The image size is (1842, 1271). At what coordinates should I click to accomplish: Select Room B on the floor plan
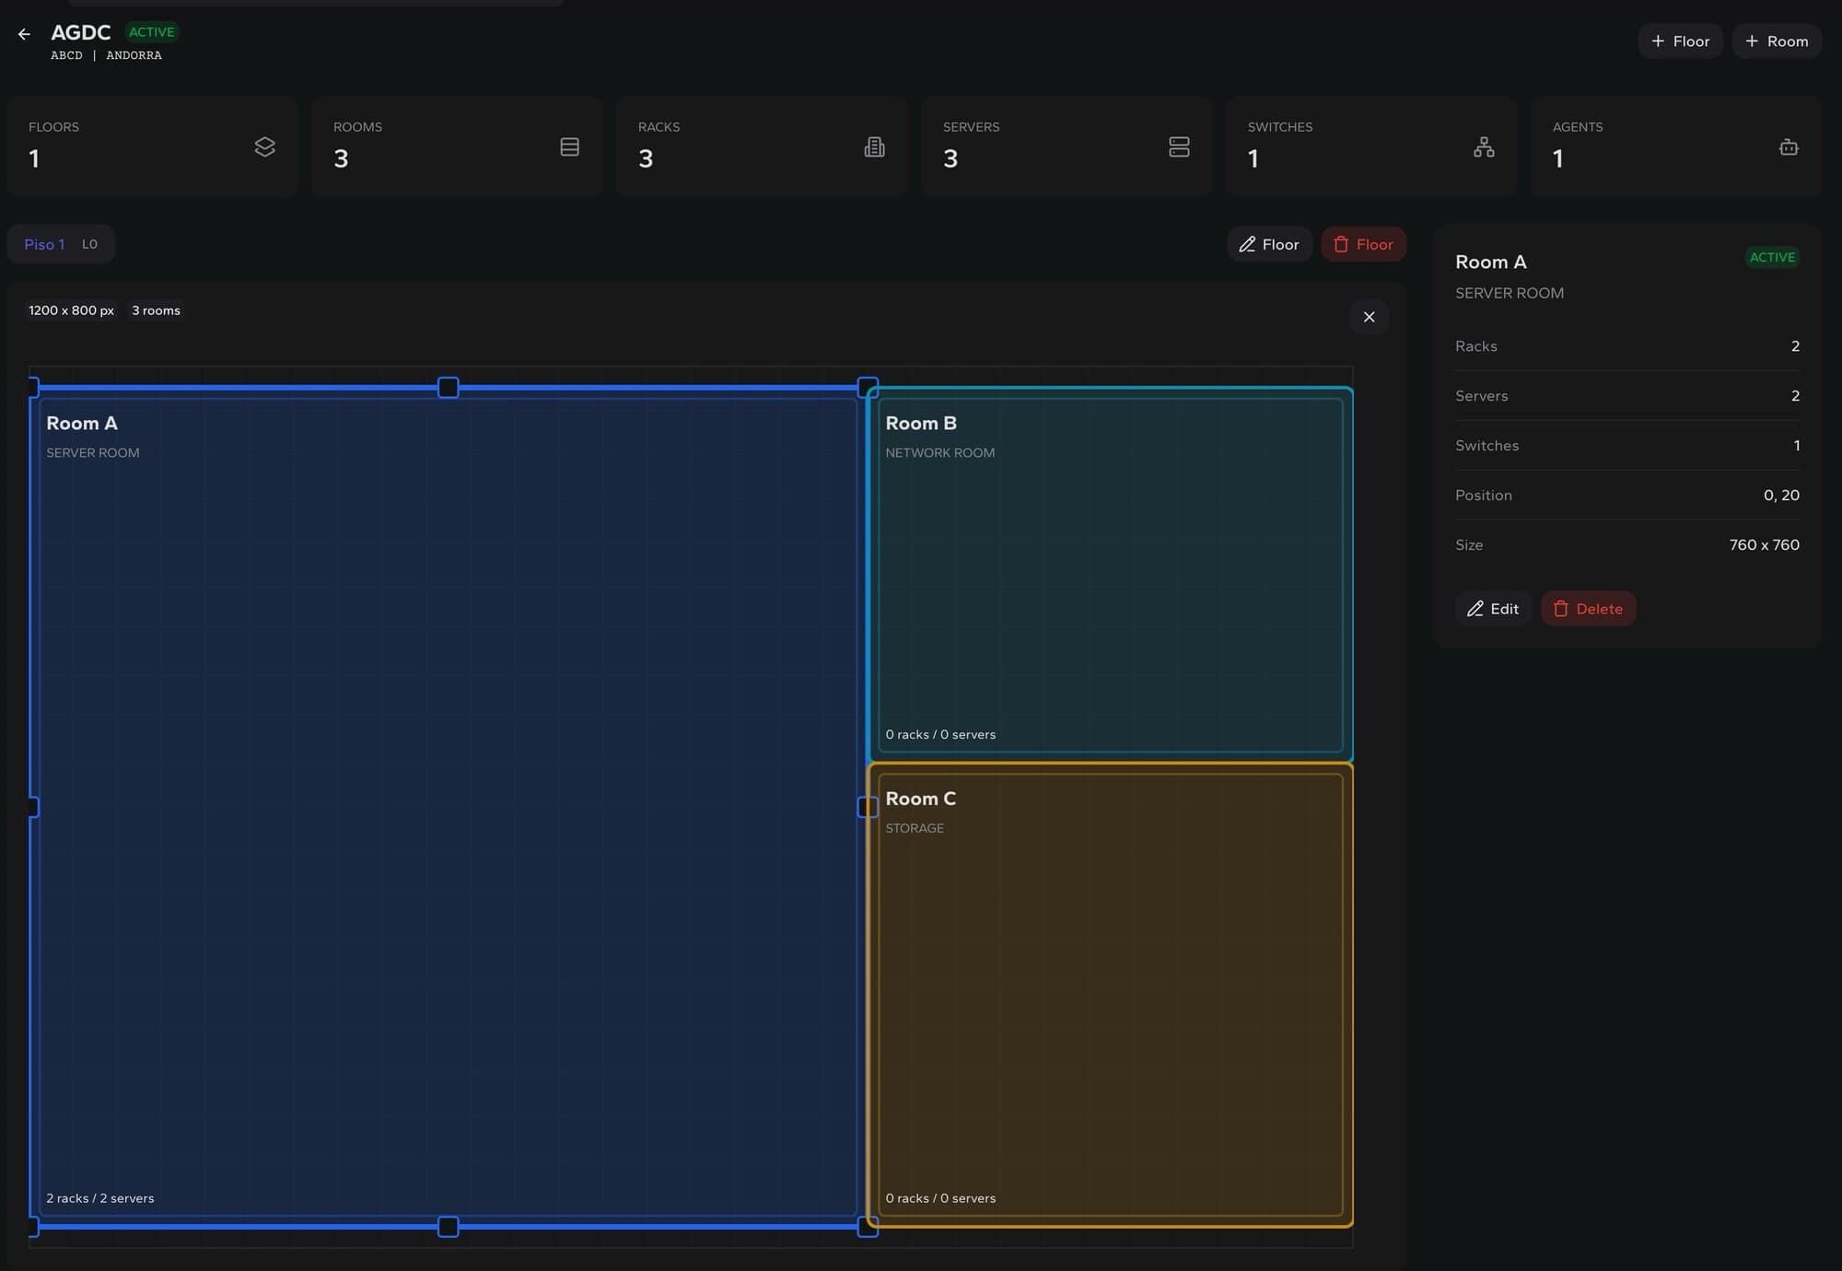[x=1110, y=575]
